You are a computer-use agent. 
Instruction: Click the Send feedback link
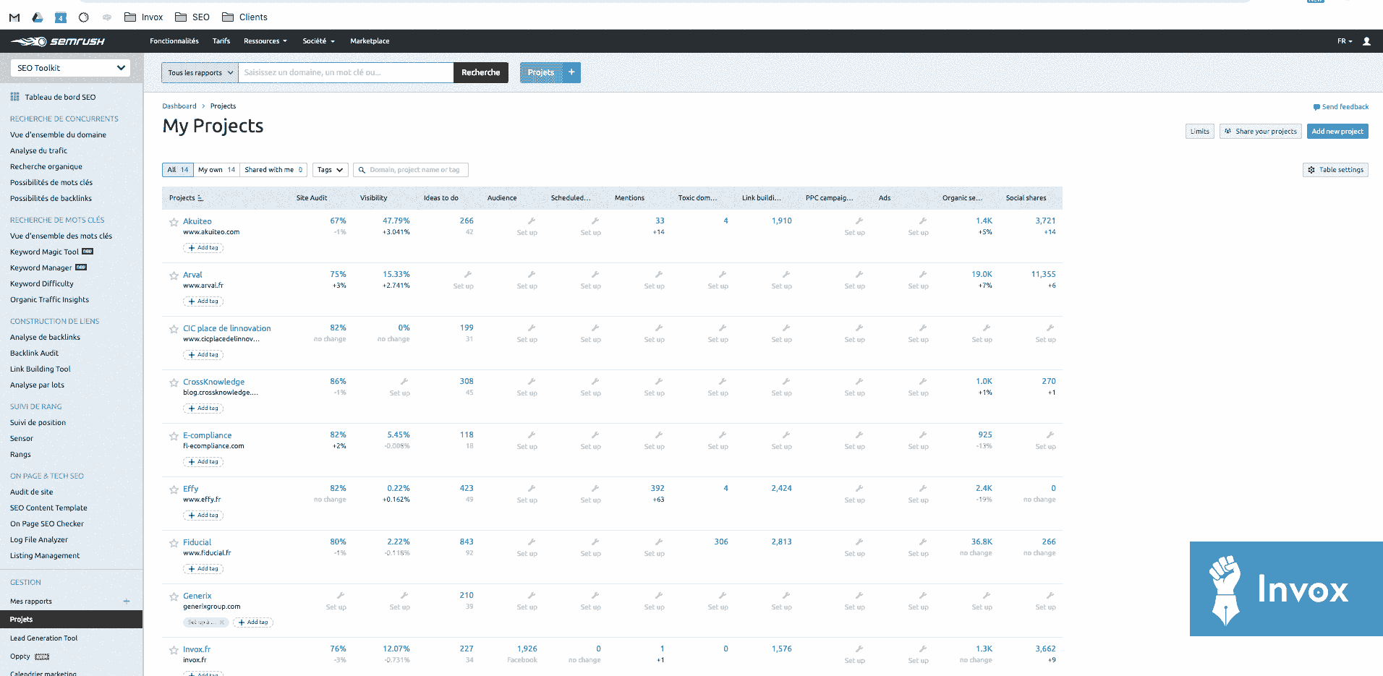pos(1341,107)
